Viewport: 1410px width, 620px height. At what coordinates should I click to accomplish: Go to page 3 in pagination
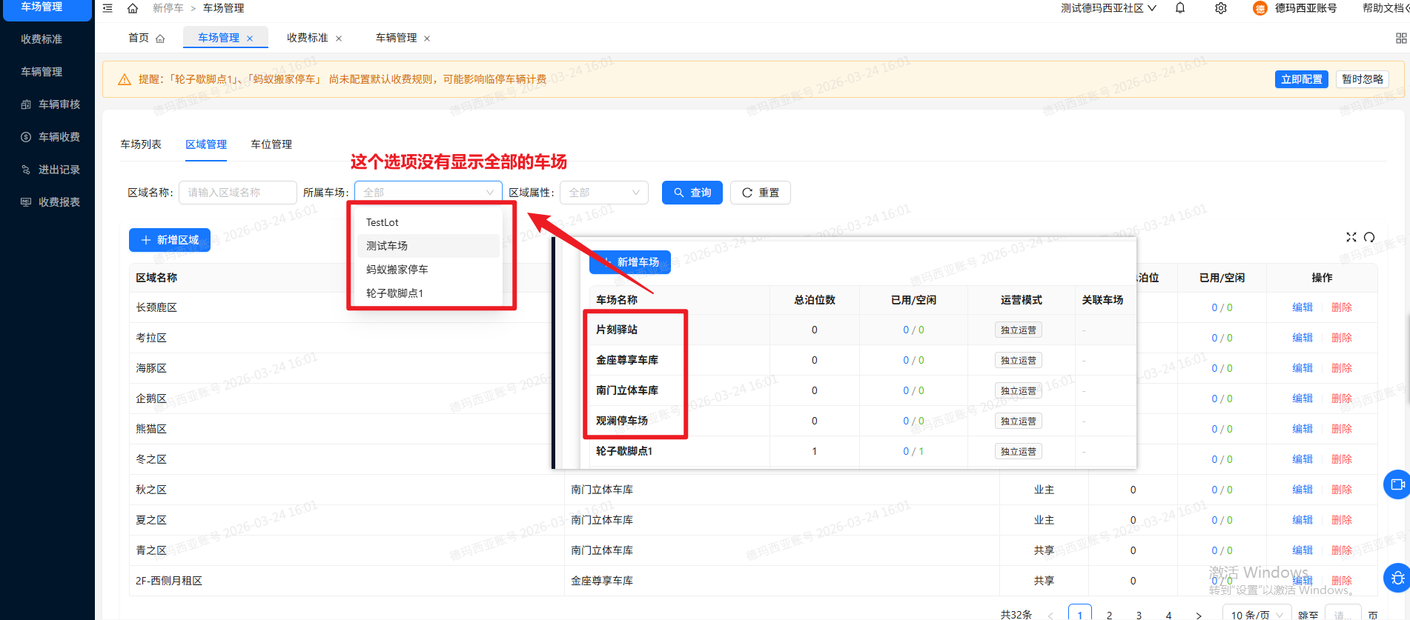[1139, 614]
